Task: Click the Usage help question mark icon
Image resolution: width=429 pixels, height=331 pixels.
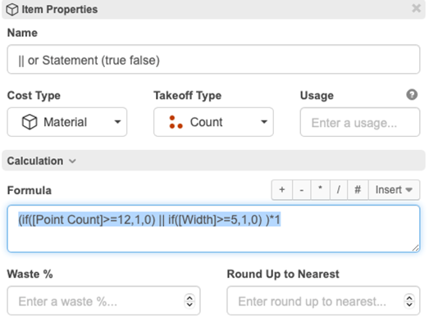Action: pyautogui.click(x=412, y=95)
